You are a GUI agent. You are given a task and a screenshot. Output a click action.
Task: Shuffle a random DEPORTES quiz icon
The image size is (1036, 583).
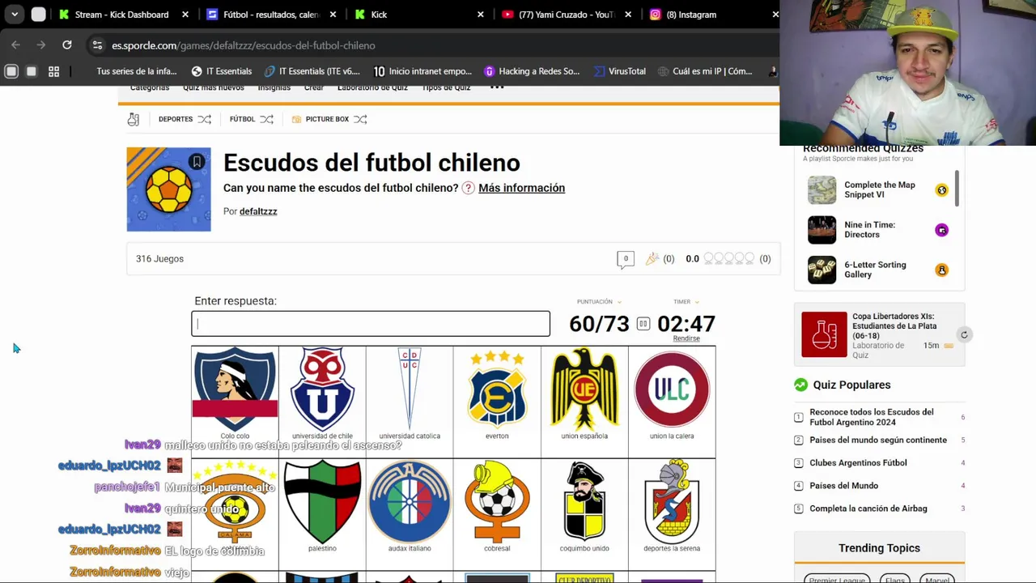tap(204, 119)
